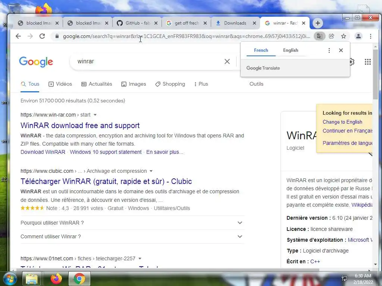Open the win-rar.com result dropdown arrow

(95, 115)
